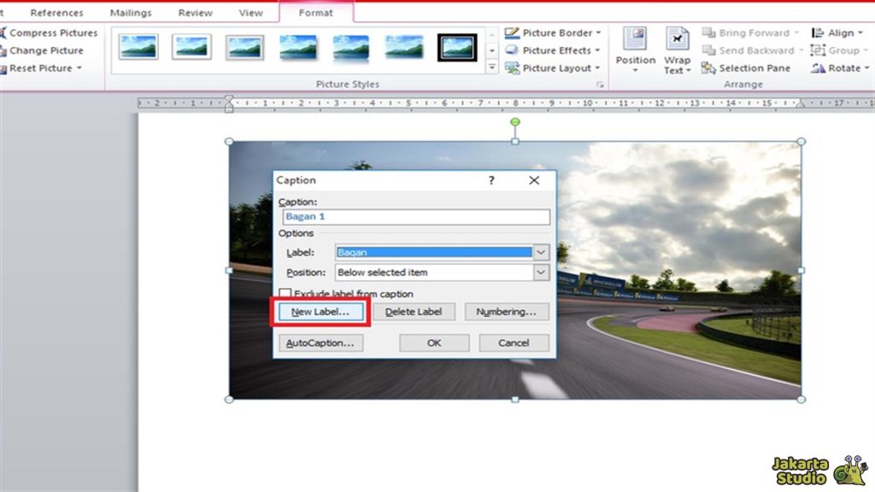Viewport: 875px width, 492px height.
Task: Click the Picture Effects icon
Action: 512,50
